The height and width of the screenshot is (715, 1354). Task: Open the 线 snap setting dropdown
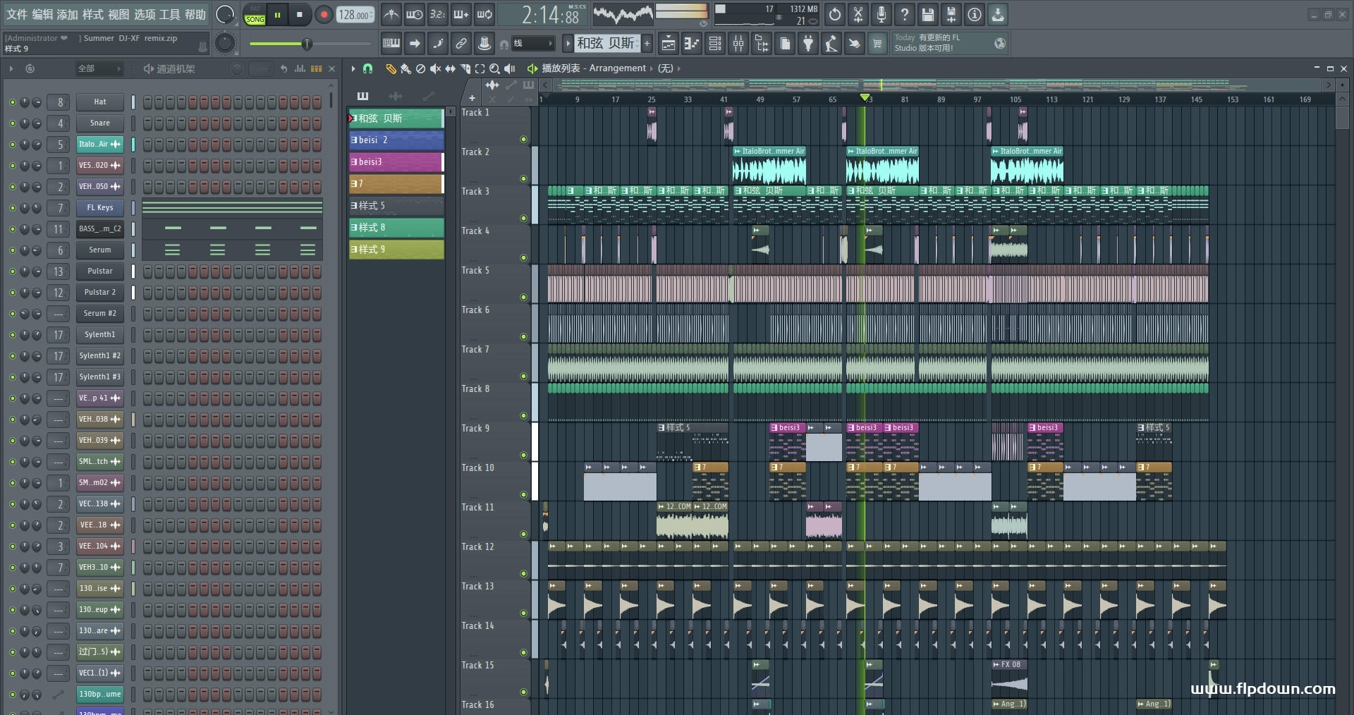532,44
